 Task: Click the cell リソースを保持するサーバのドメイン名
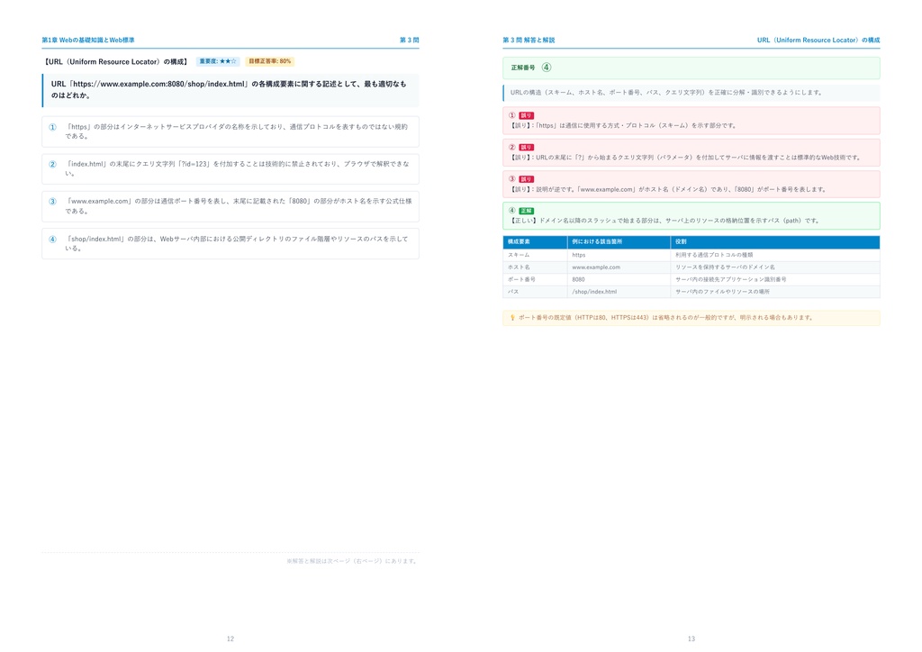click(775, 267)
